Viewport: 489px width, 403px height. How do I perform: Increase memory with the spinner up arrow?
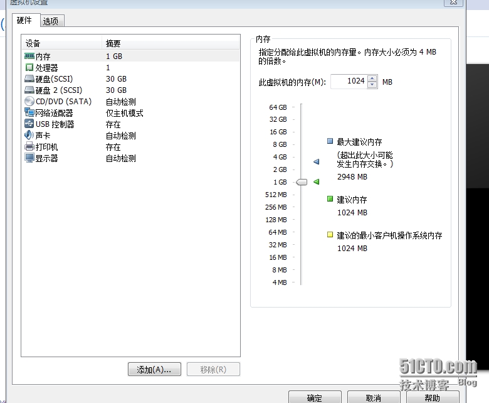pyautogui.click(x=372, y=78)
